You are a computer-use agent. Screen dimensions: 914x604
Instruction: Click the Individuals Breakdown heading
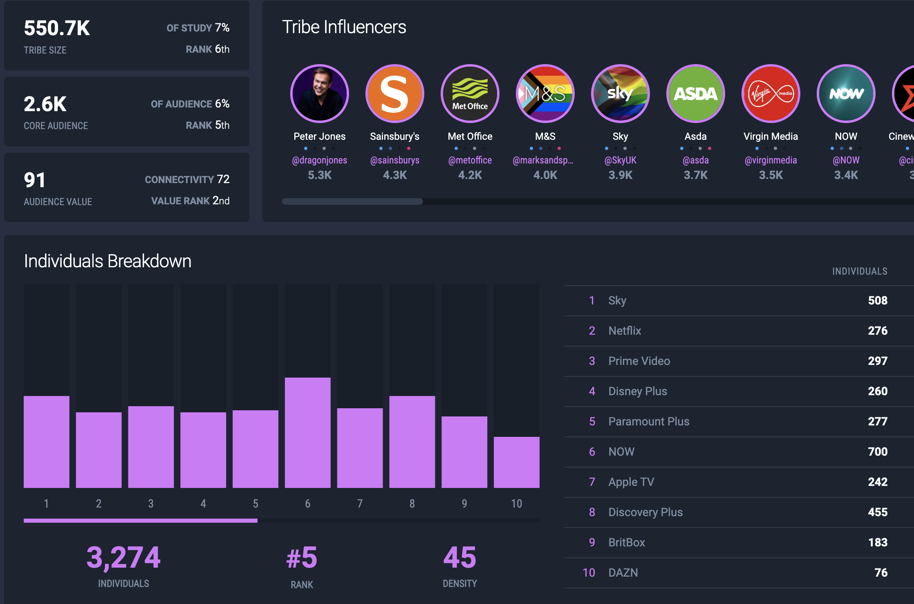click(108, 261)
